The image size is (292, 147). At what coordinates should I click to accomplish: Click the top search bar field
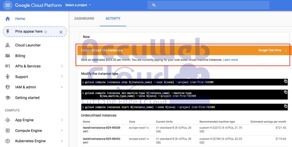[x=208, y=5]
